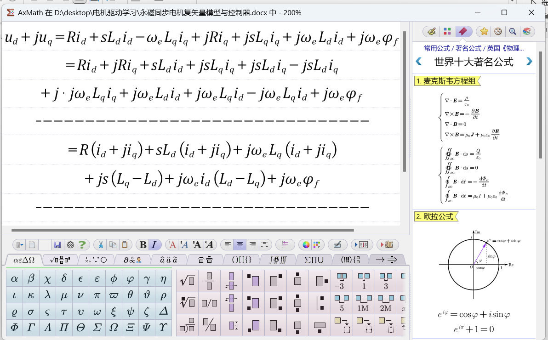Toggle Bold formatting
Viewport: 548px width, 340px height.
point(143,245)
